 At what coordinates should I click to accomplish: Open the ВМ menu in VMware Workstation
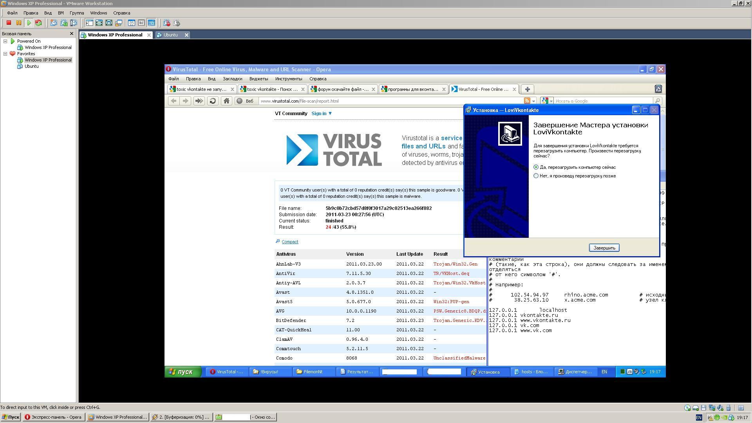coord(61,13)
